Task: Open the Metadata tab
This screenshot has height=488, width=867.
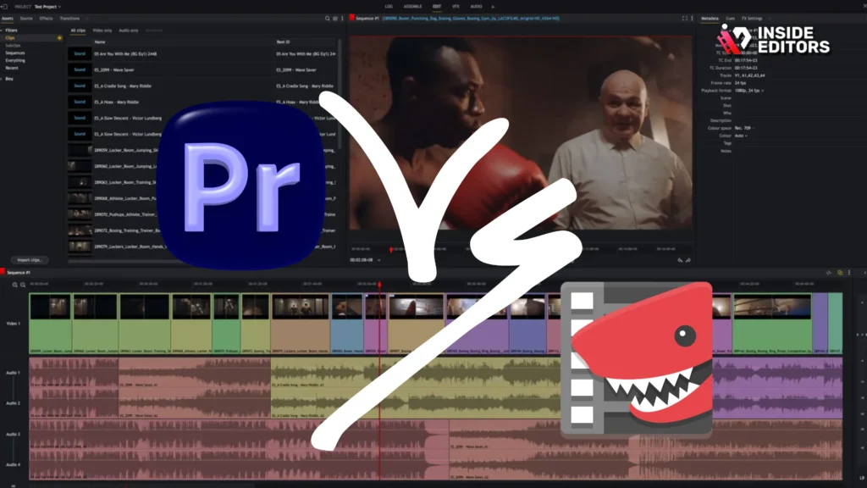Action: [710, 19]
